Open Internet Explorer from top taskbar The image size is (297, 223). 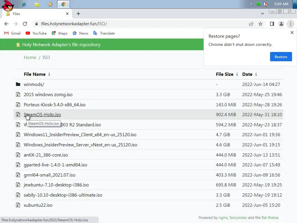(24, 4)
